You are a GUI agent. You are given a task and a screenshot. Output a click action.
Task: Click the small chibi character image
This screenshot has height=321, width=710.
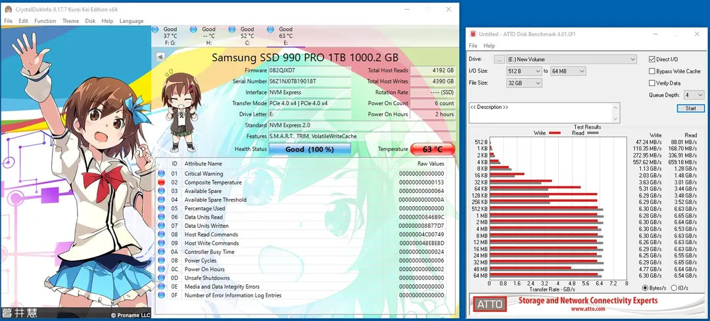[x=181, y=111]
